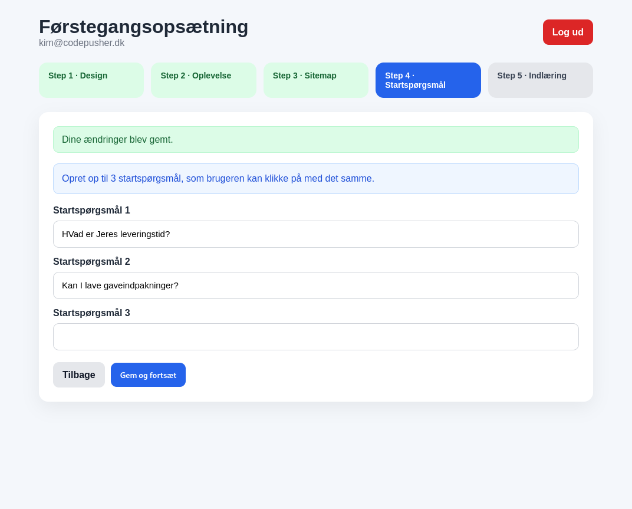
Task: Click the 'Startspørgsmål 1' label
Action: coord(91,211)
